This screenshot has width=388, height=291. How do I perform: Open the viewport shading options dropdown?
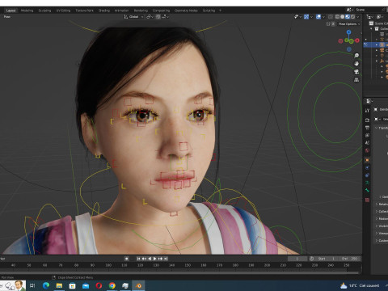click(358, 17)
